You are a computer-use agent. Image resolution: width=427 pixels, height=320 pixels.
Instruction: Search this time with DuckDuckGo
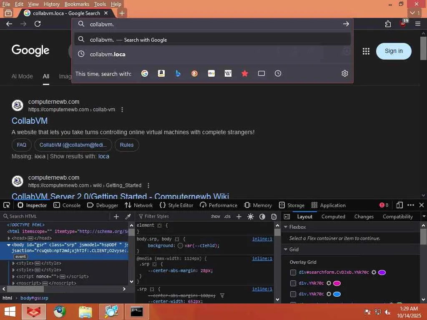(x=194, y=73)
